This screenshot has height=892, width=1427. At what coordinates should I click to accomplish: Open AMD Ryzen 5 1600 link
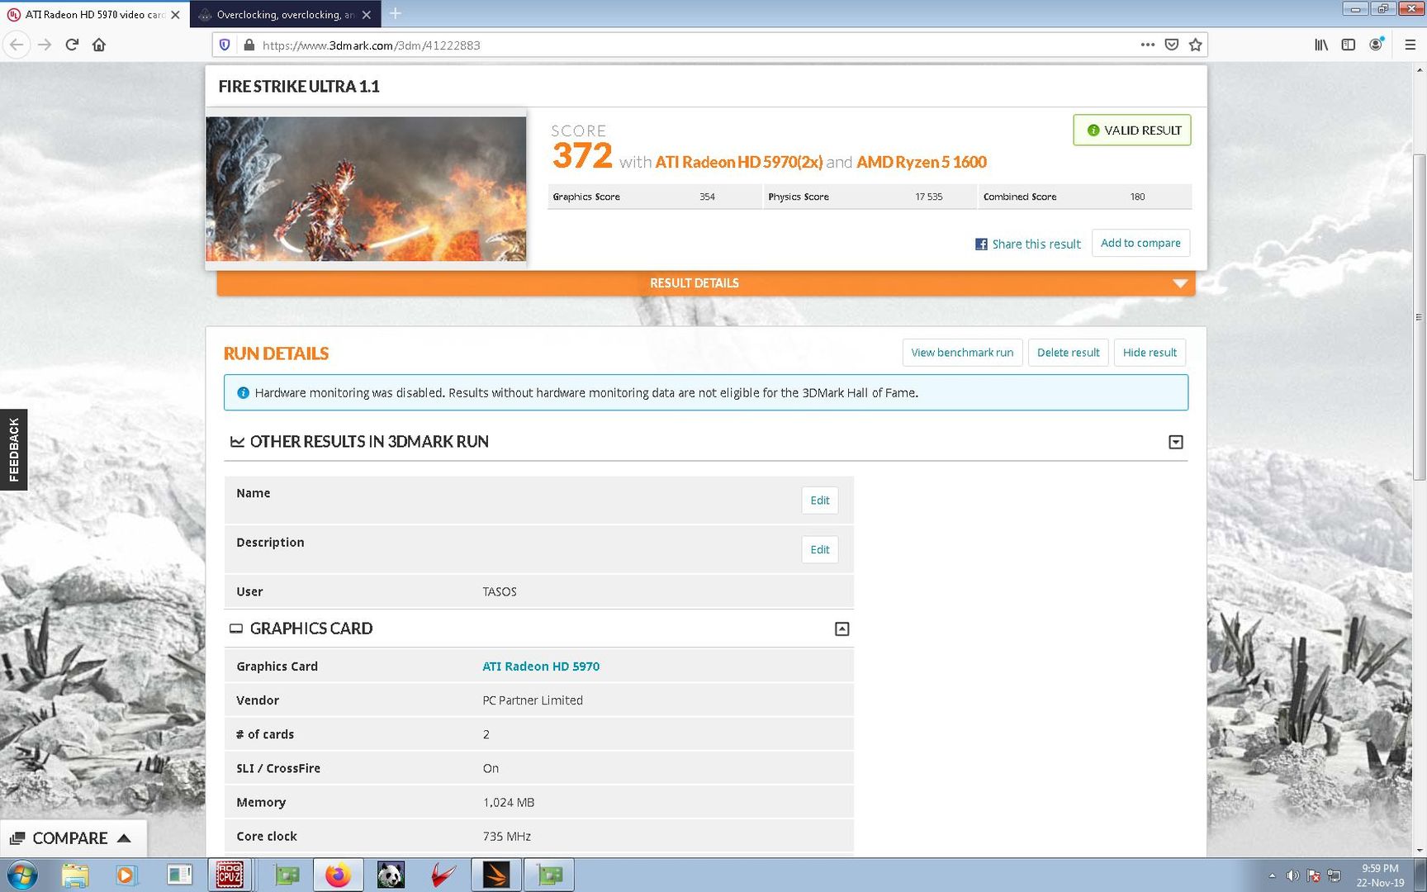pos(922,162)
